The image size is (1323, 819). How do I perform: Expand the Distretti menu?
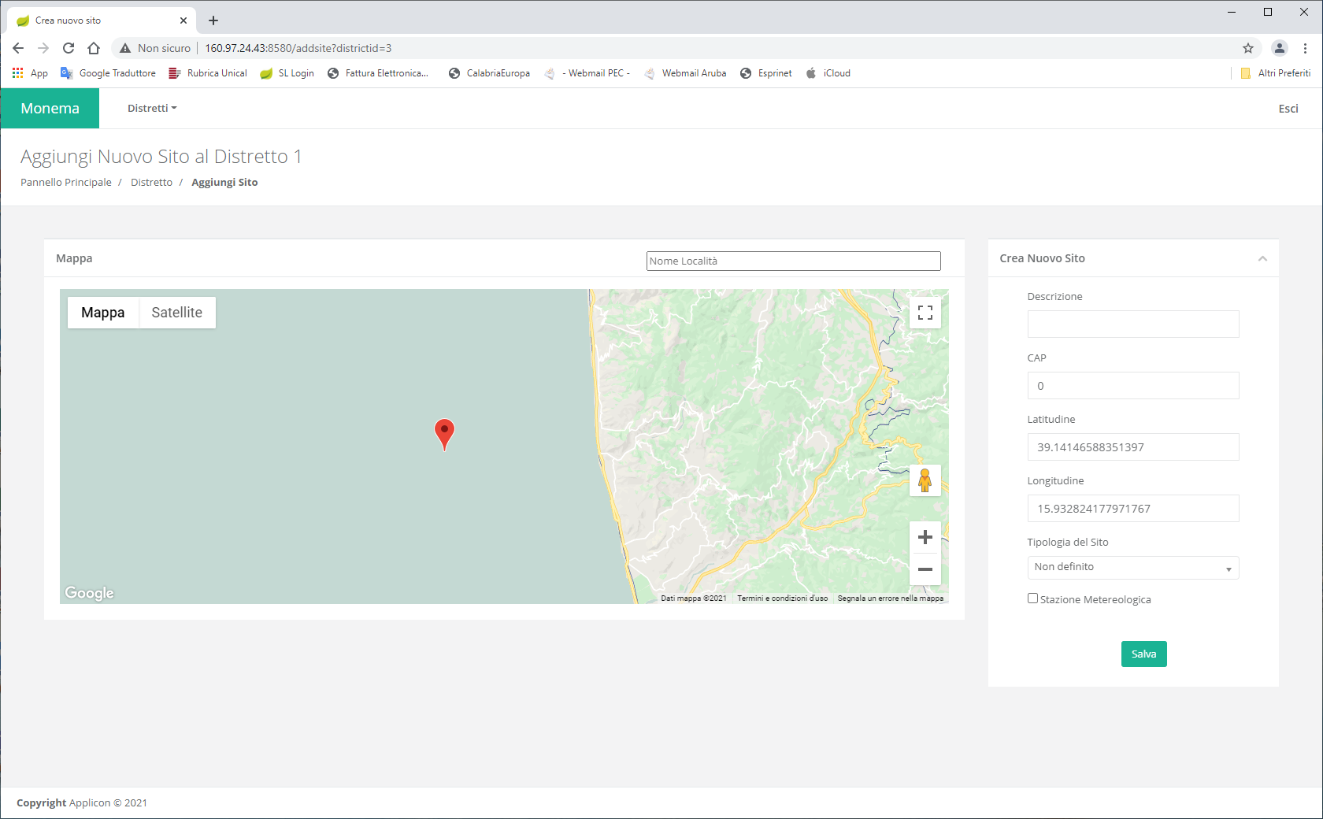[152, 109]
